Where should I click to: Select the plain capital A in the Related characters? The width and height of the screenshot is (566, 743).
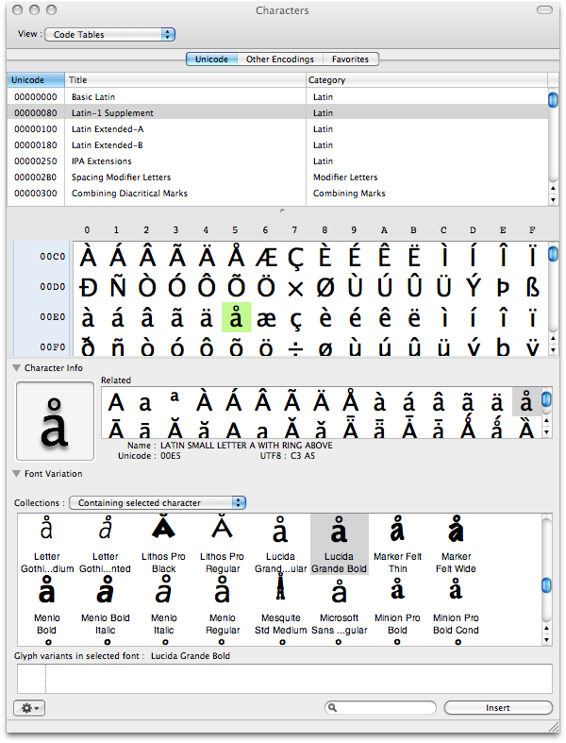click(x=116, y=402)
